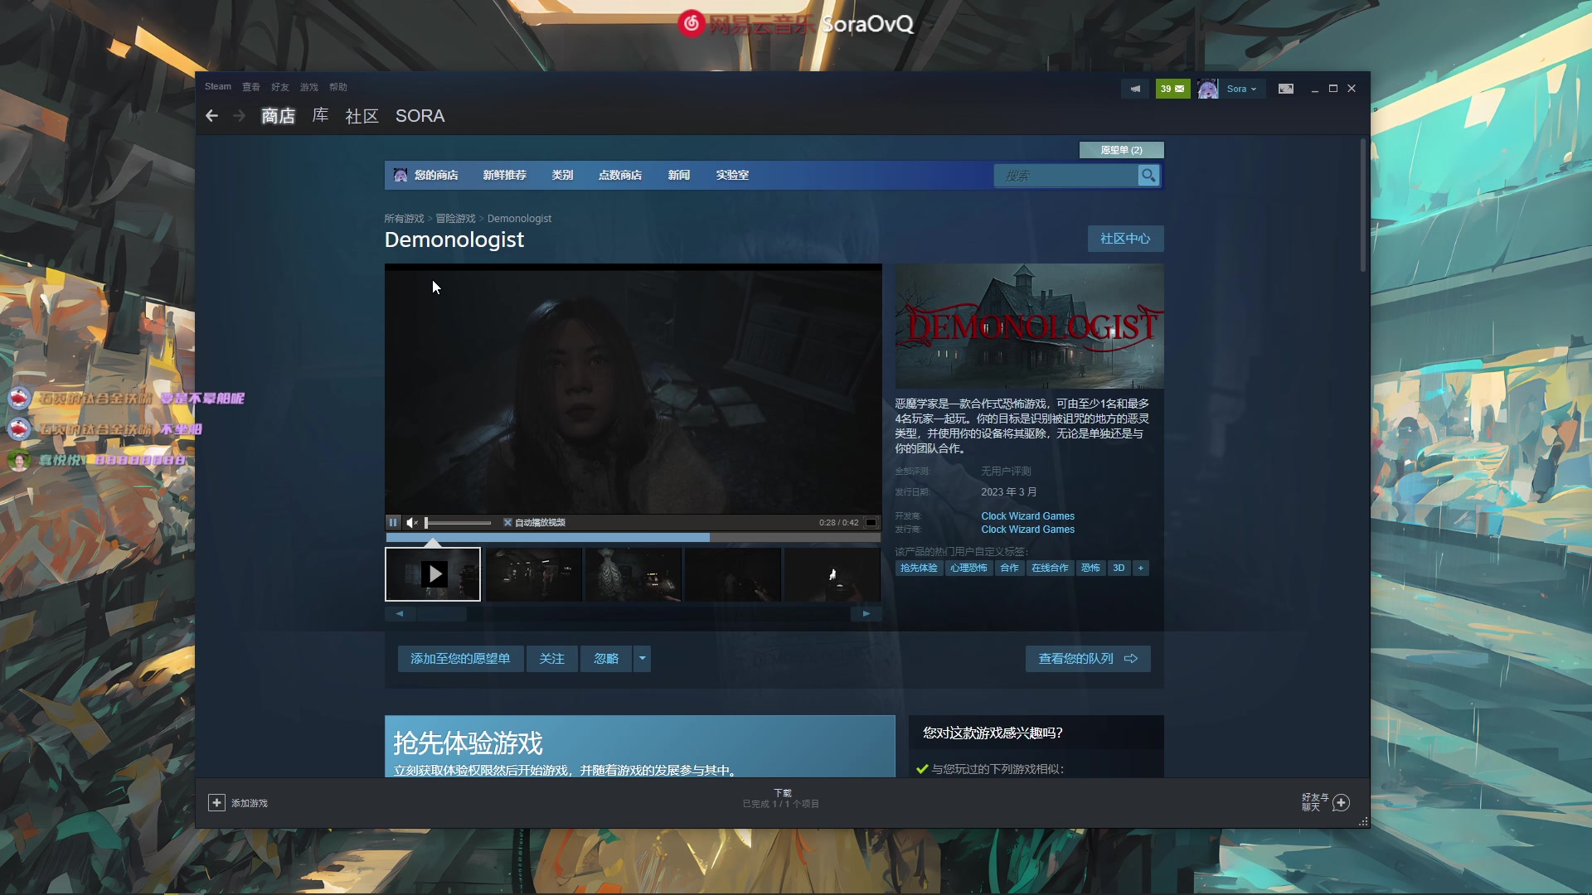Open friends and chat icon

click(1341, 802)
